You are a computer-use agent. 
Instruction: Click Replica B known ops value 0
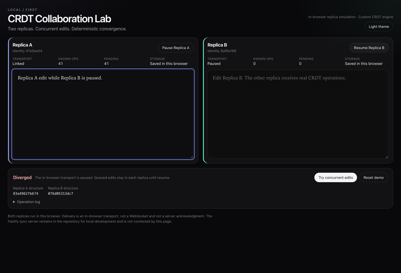click(x=255, y=64)
